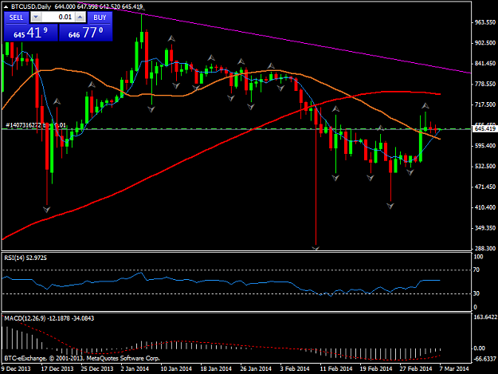Click the RSI 70 level label

click(476, 270)
